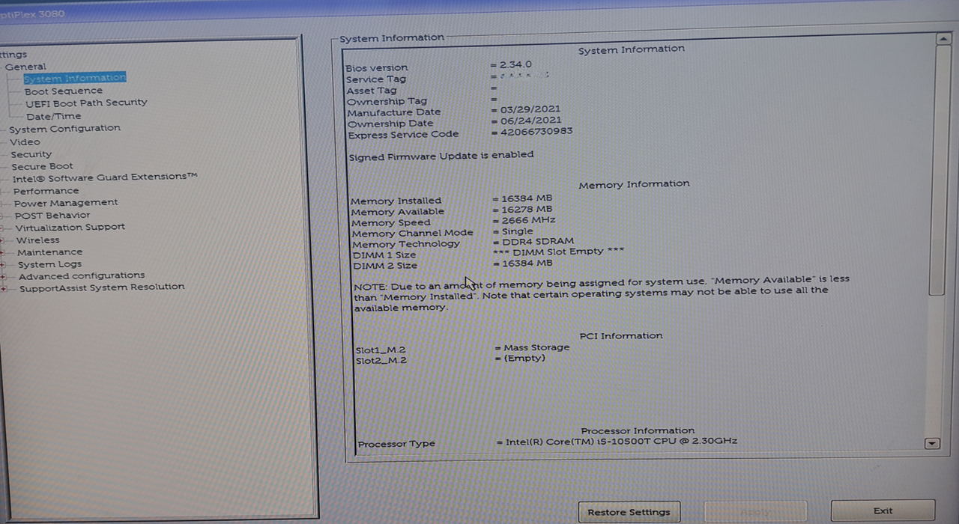Select the Performance category

[x=46, y=191]
